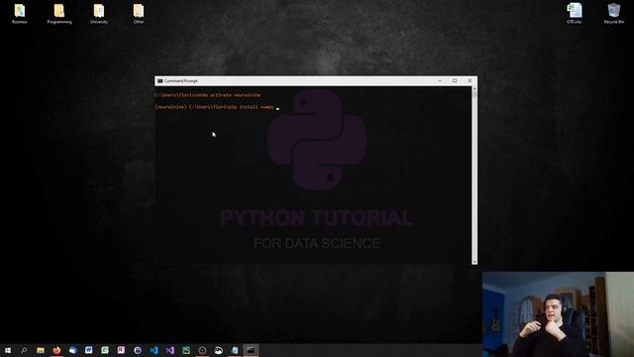Open the Recycle Bin

point(614,13)
